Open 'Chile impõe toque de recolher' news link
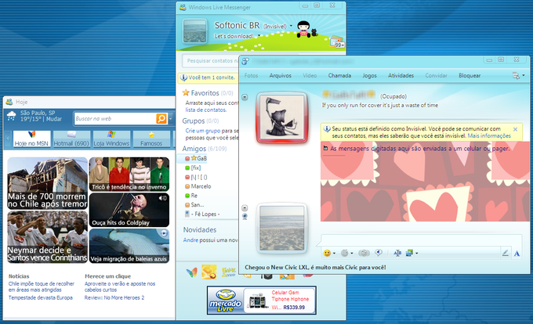The image size is (533, 324). tap(41, 286)
